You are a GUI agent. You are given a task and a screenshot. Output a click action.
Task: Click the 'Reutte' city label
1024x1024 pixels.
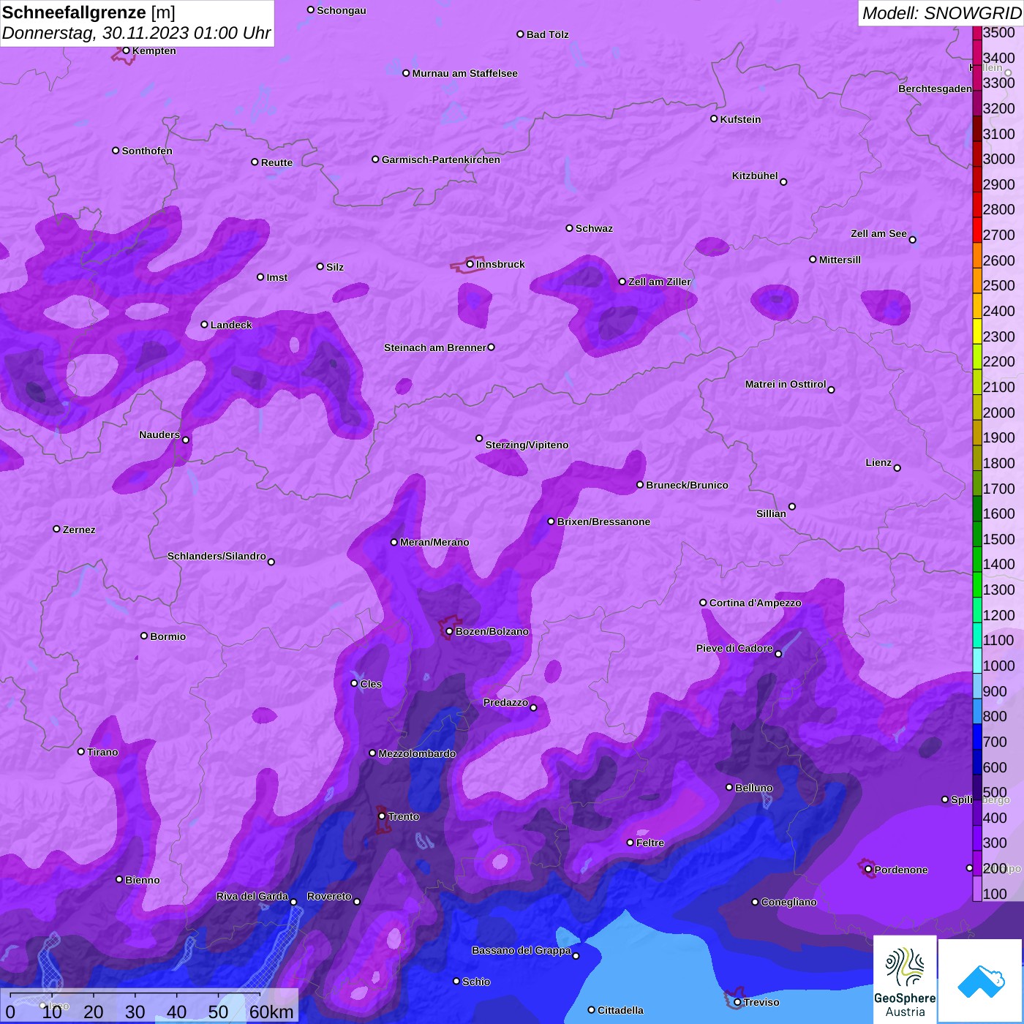pyautogui.click(x=277, y=163)
